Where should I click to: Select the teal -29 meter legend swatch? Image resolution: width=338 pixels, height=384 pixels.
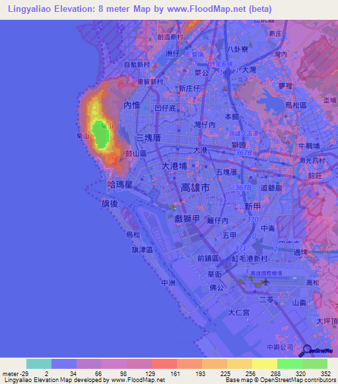(39, 364)
